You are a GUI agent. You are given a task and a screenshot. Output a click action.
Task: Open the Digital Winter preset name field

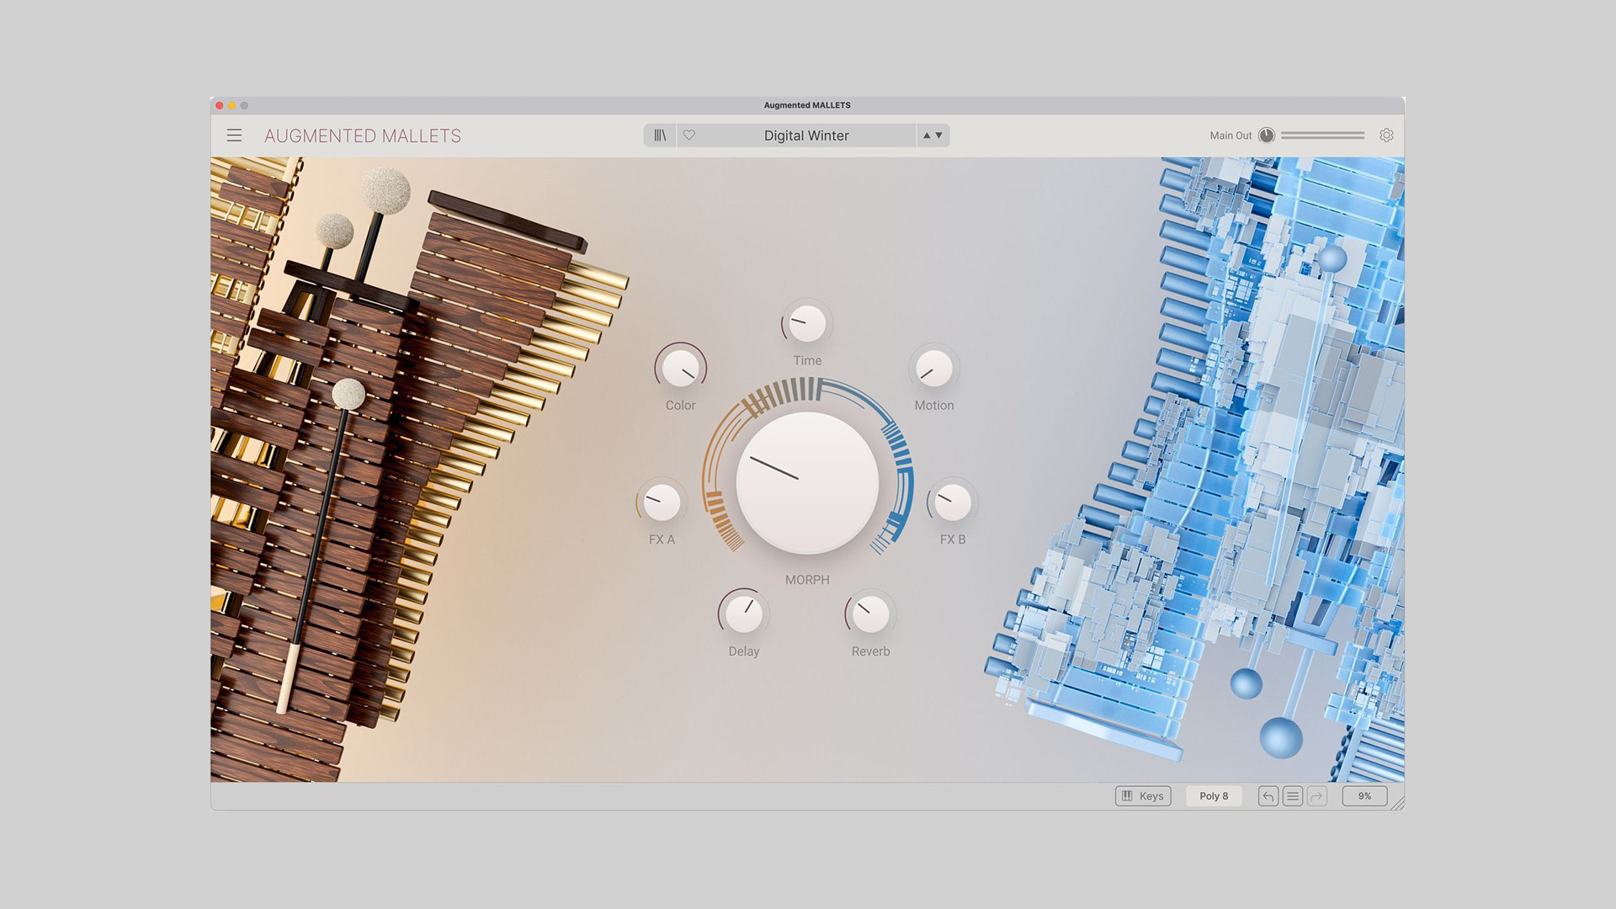[806, 136]
